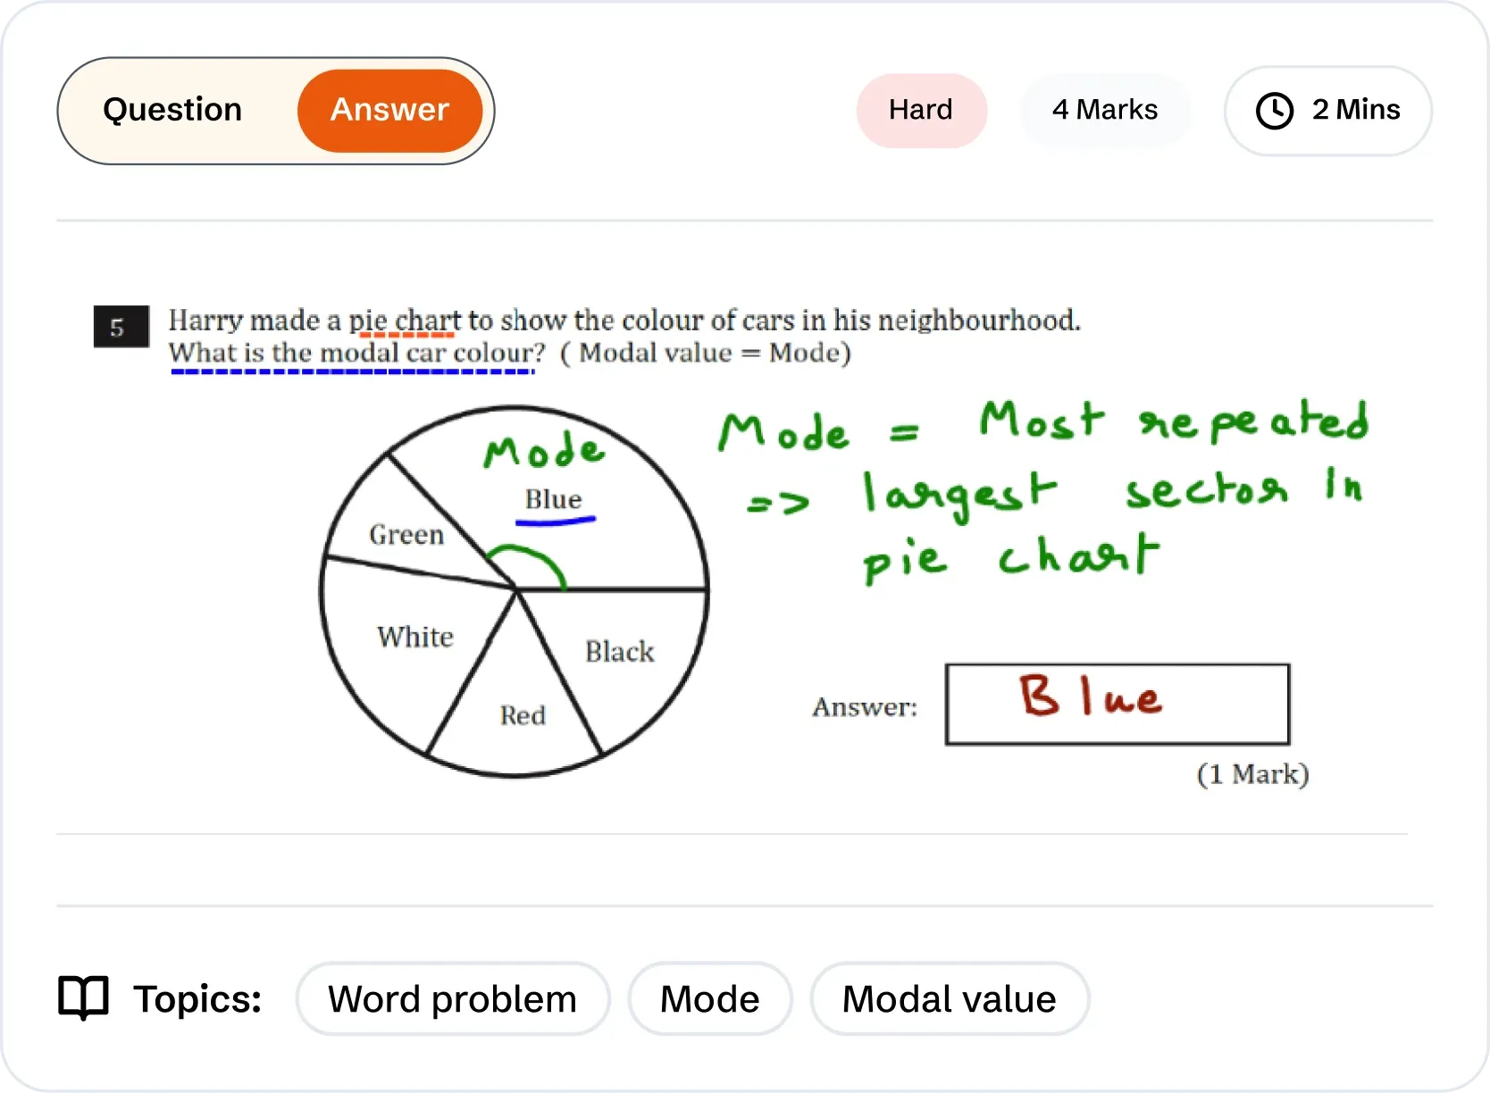1490x1093 pixels.
Task: Click the black question number 5 box
Action: click(x=120, y=327)
